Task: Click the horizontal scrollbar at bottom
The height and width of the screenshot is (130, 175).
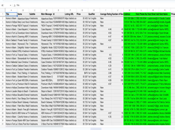Action: tap(34, 126)
